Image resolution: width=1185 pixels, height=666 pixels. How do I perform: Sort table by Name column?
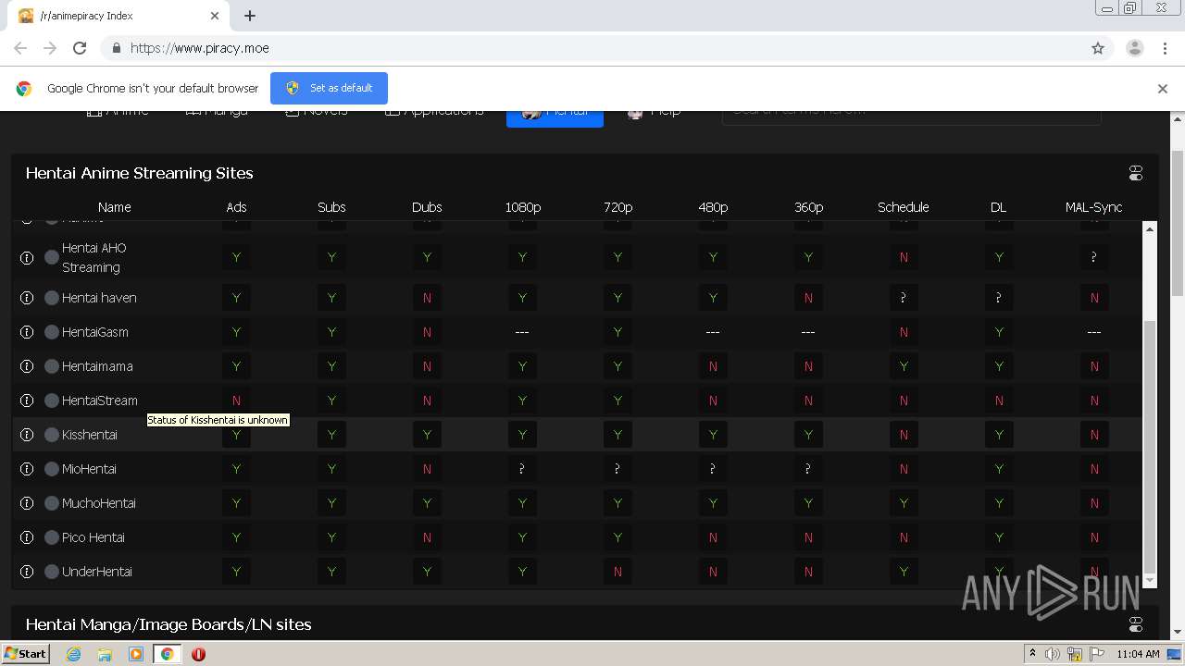tap(115, 207)
